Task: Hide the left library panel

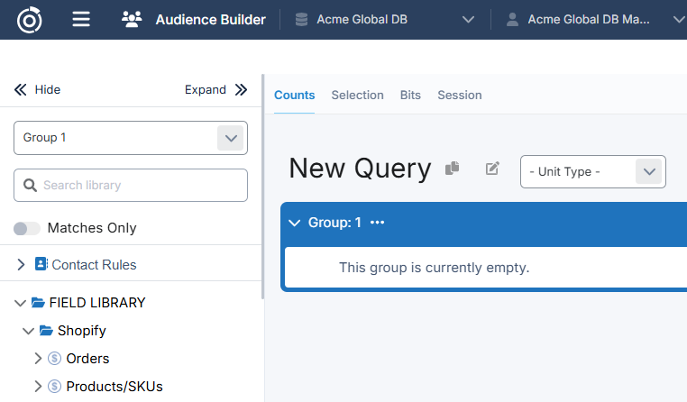Action: coord(37,89)
